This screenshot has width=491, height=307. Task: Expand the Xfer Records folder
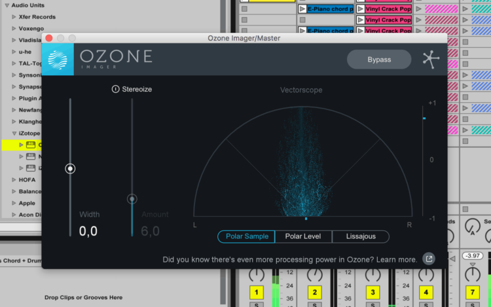click(x=14, y=16)
